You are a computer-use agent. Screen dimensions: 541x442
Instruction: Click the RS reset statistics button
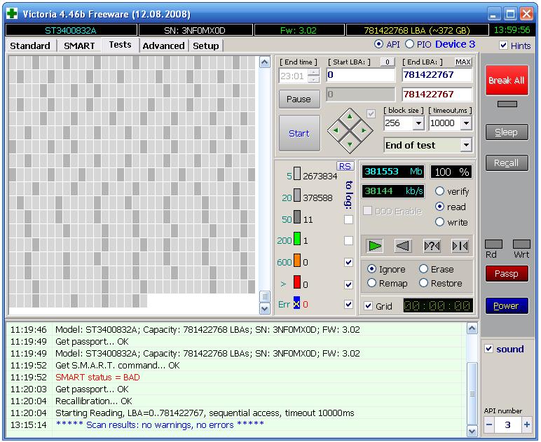point(345,166)
